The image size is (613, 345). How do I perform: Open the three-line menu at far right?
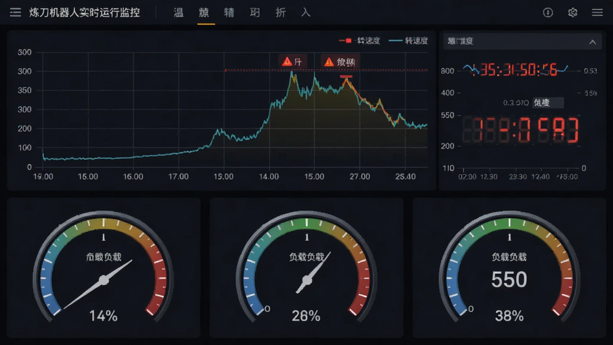(x=597, y=13)
